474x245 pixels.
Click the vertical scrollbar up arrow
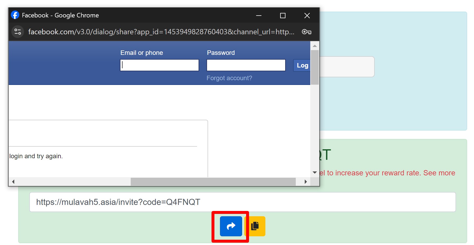point(315,46)
